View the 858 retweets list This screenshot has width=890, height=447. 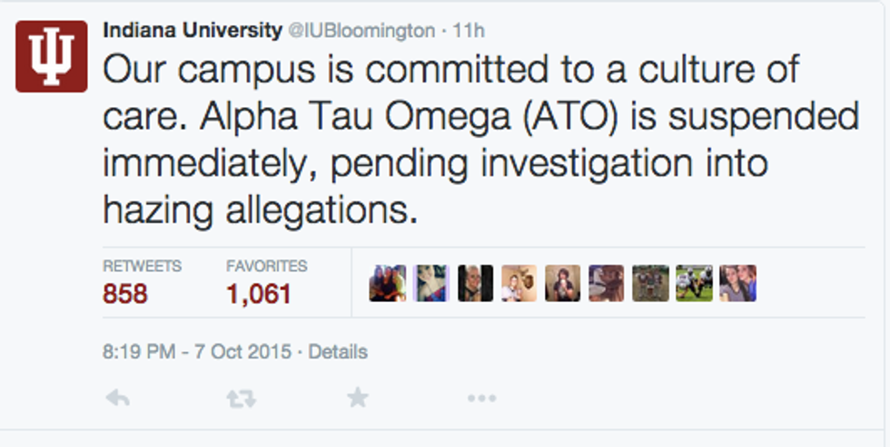click(x=125, y=293)
